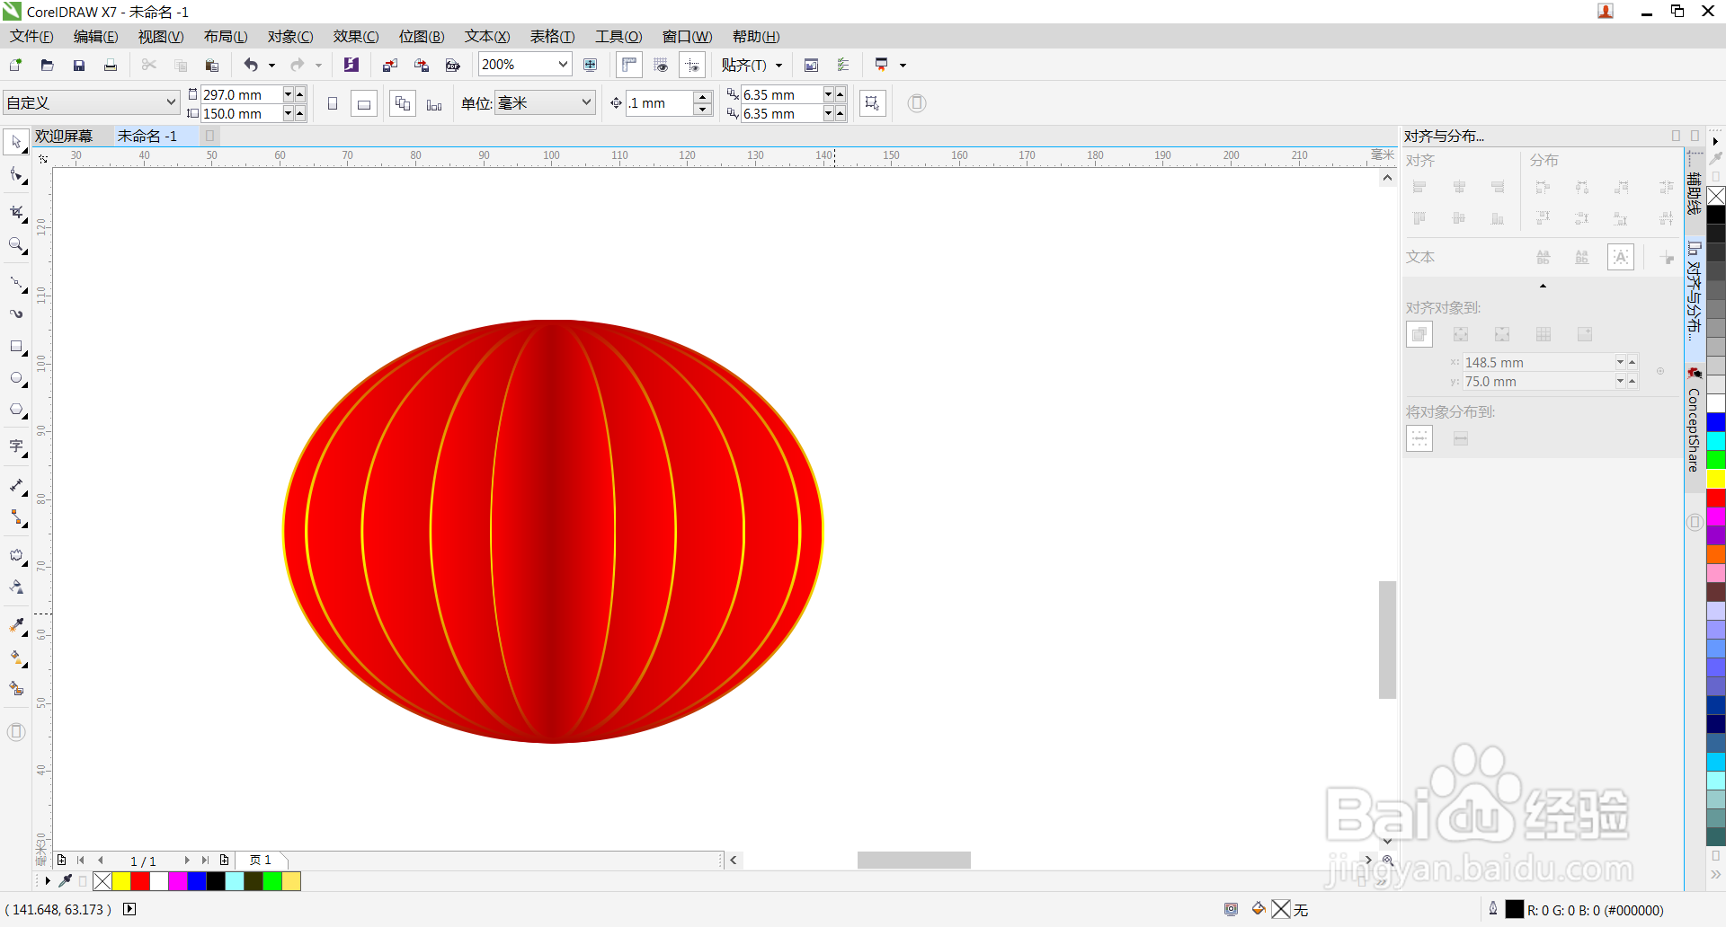Collapse the align panel section arrow
This screenshot has height=927, width=1726.
pos(1543,286)
